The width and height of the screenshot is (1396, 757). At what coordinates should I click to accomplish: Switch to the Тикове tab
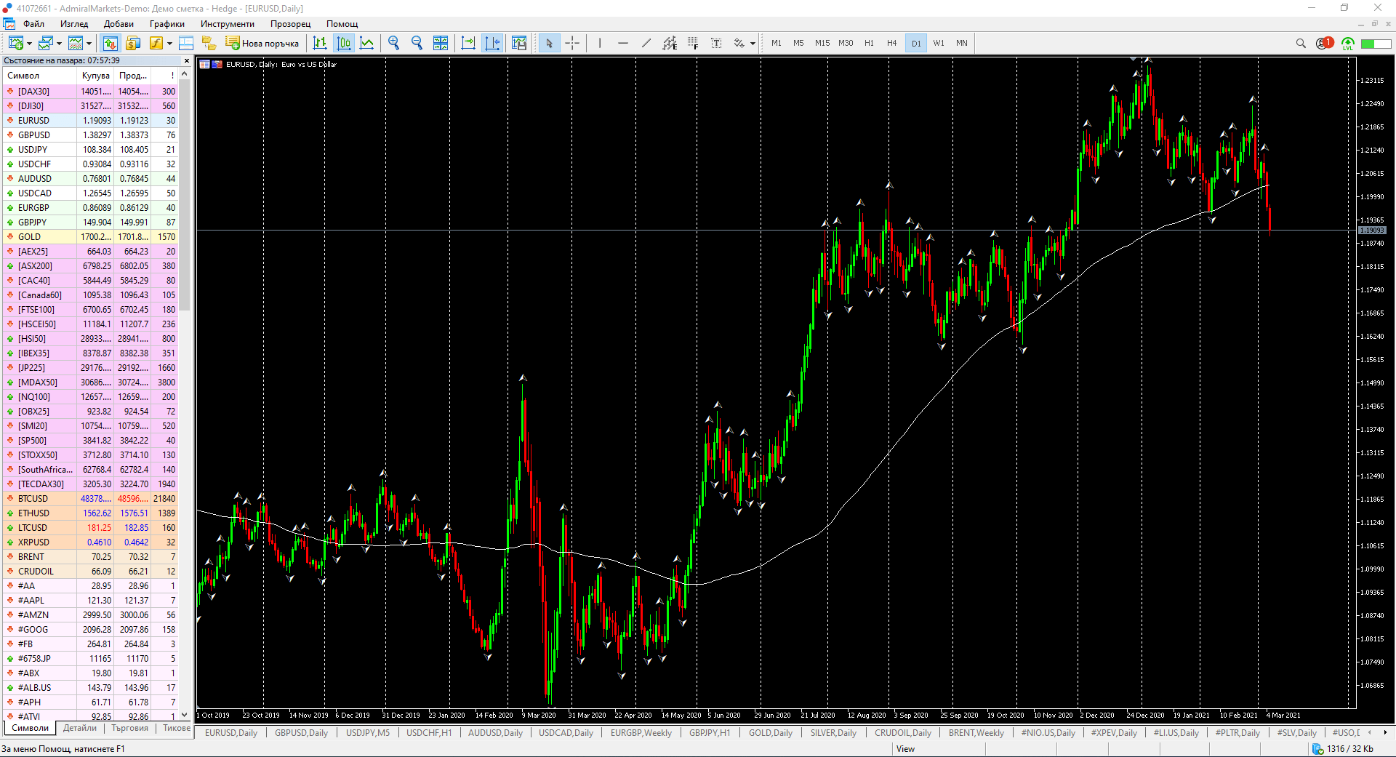tap(176, 728)
